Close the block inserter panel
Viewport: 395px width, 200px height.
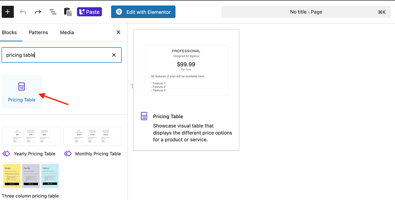coord(118,32)
